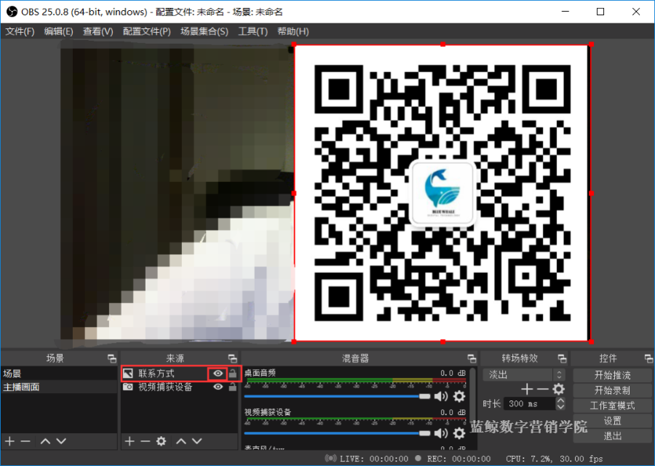This screenshot has width=655, height=466.
Task: Enable 工作室模式 studio mode
Action: click(612, 406)
